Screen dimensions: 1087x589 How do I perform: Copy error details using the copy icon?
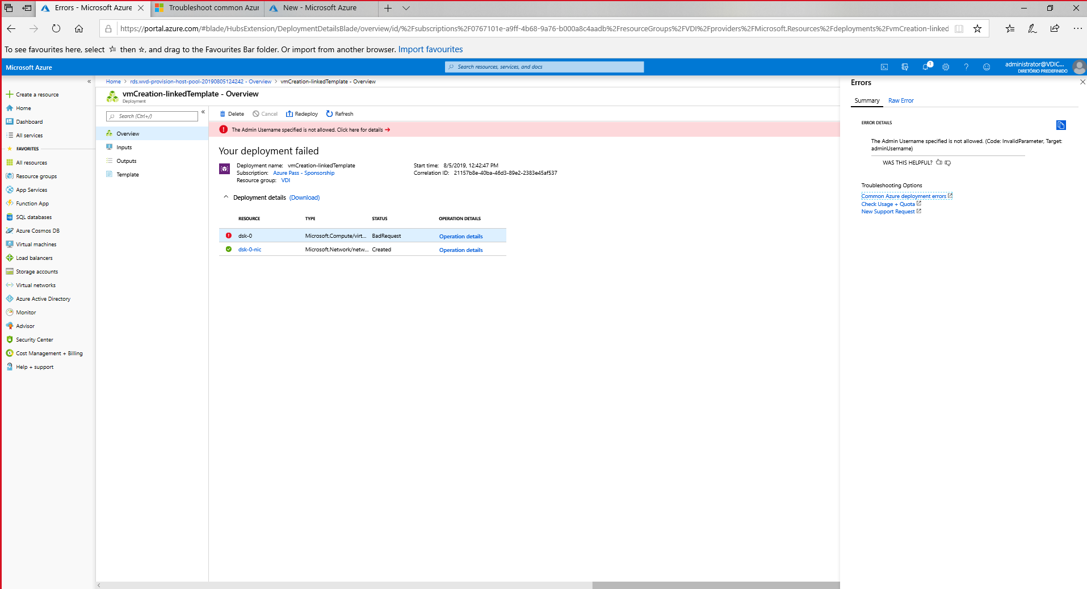(1061, 125)
